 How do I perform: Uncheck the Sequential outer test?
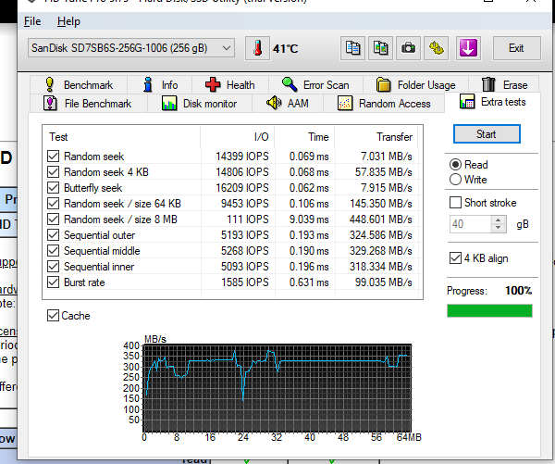pos(53,235)
